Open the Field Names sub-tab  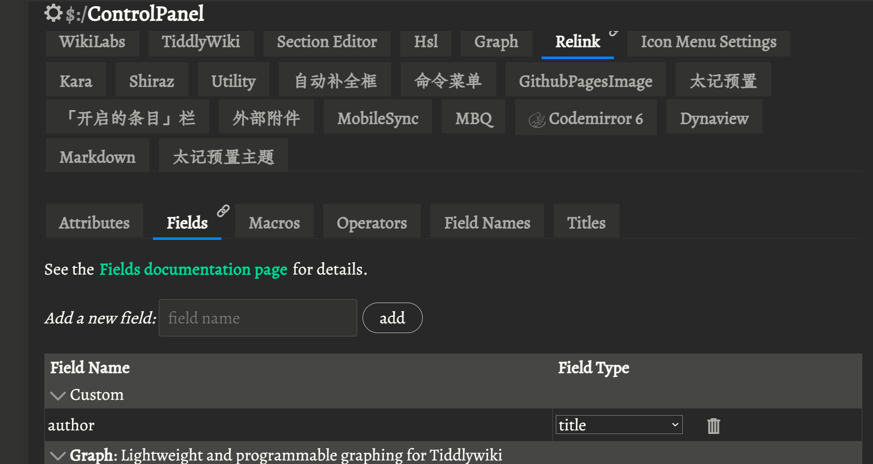point(487,222)
